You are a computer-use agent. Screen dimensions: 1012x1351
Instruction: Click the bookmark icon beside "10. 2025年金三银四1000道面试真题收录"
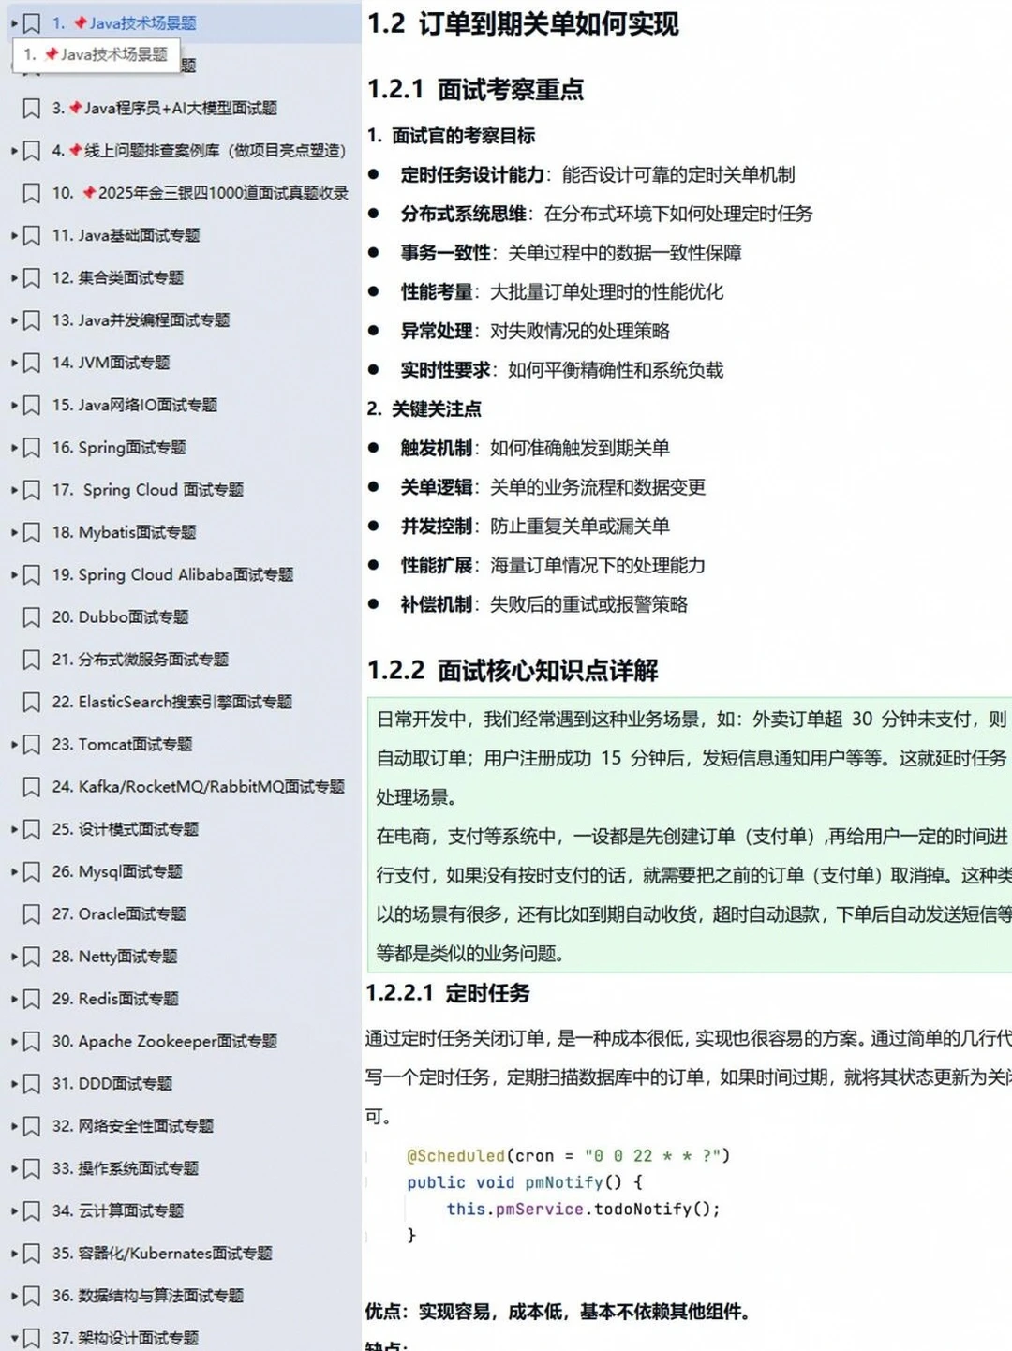(x=31, y=193)
